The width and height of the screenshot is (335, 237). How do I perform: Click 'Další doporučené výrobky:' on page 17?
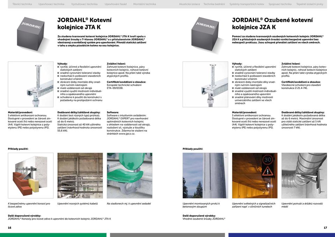tap(199, 216)
